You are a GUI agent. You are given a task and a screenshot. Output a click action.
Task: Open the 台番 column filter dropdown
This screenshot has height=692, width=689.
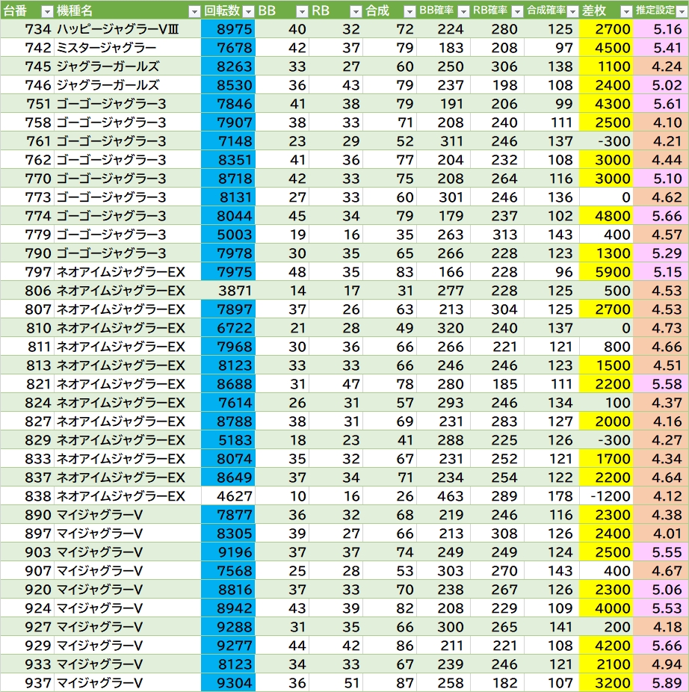(46, 11)
